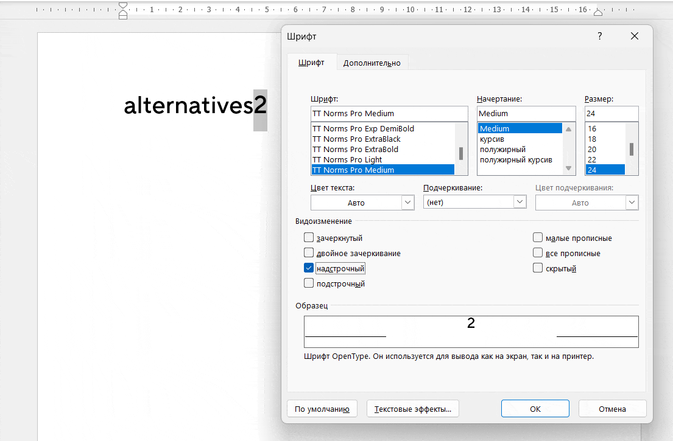673x441 pixels.
Task: Close the Шрифт dialog with X
Action: 635,36
